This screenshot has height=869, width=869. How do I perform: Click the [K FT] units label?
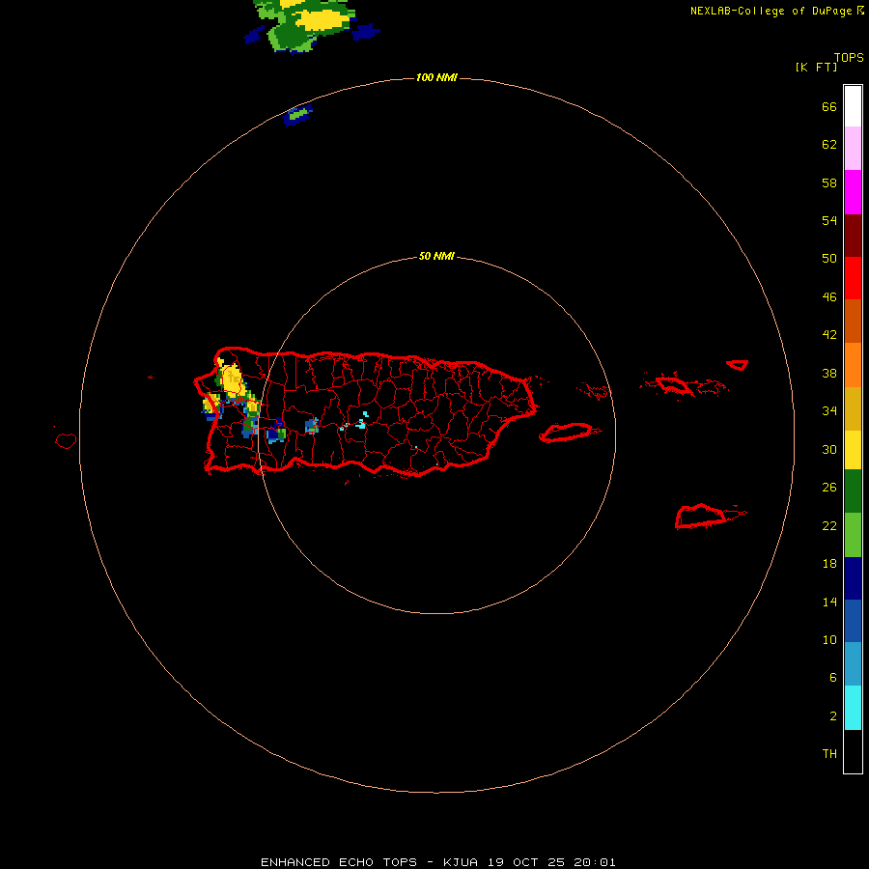tap(816, 67)
